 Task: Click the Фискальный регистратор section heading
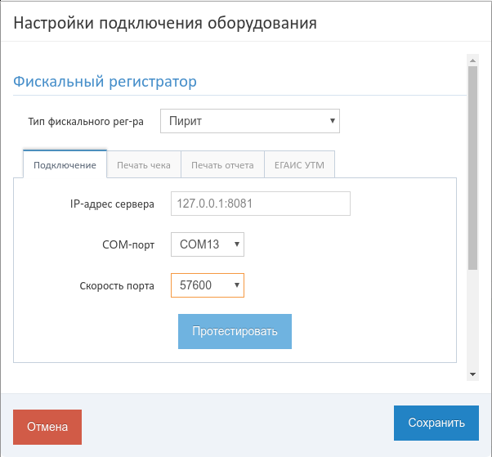pyautogui.click(x=105, y=82)
